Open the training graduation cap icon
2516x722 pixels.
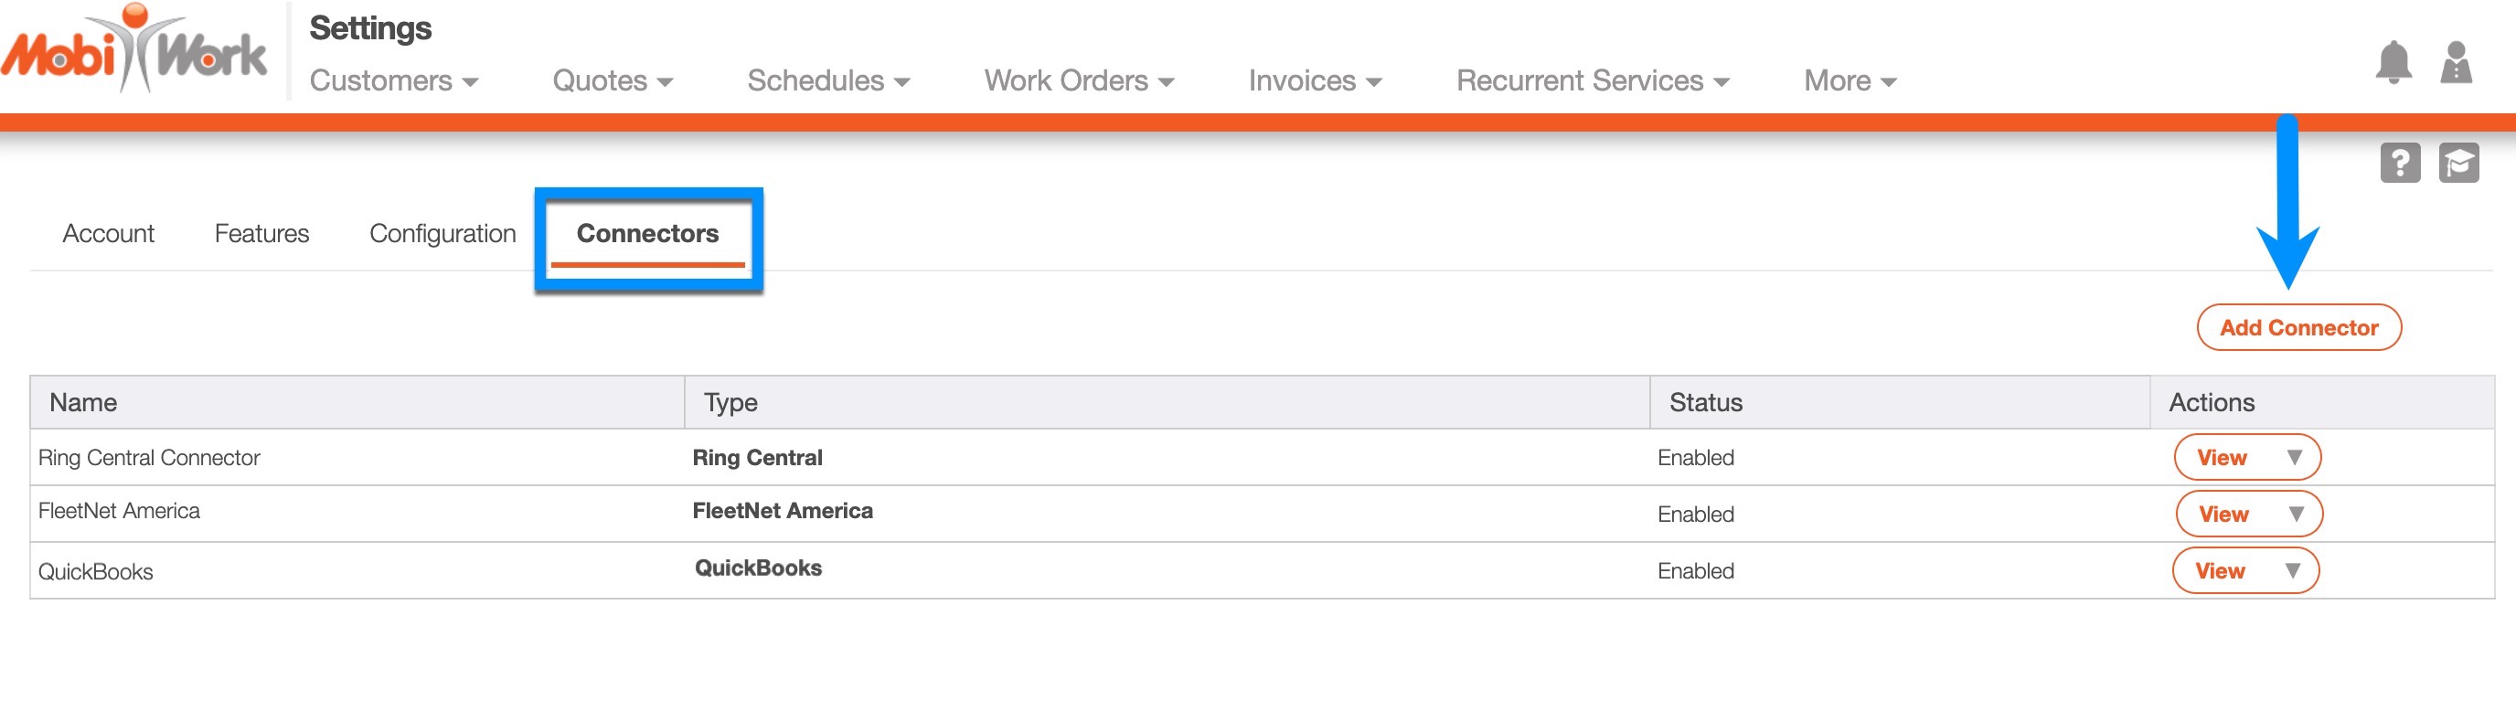pyautogui.click(x=2458, y=164)
